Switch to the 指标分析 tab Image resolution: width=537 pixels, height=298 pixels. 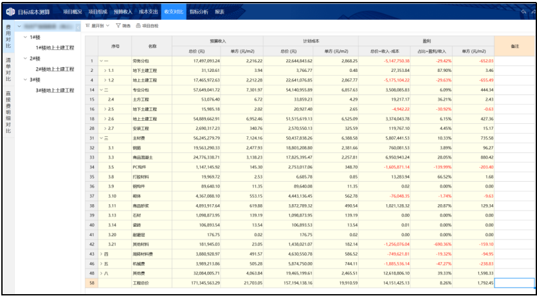tap(197, 12)
